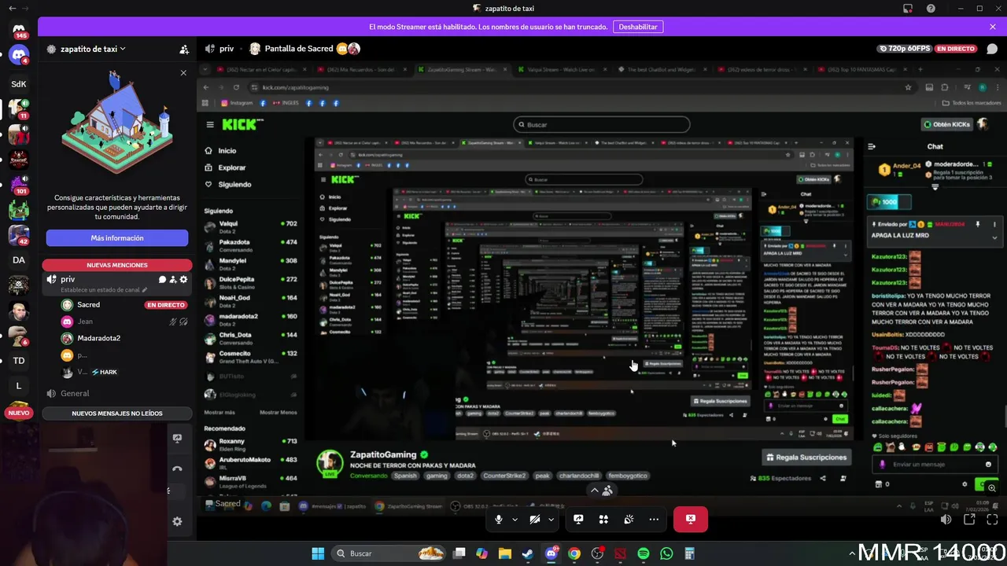This screenshot has height=566, width=1007.
Task: Click Pantalla de Sacred stream title
Action: click(x=298, y=49)
